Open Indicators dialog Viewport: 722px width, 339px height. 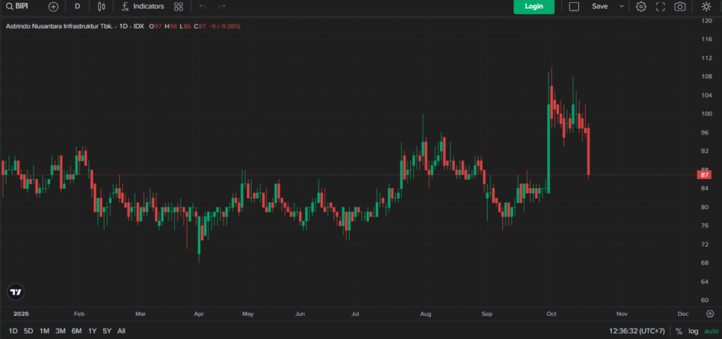point(142,6)
